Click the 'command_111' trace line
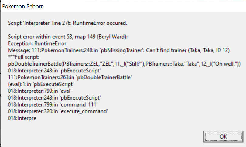This screenshot has width=246, height=147. click(53, 105)
